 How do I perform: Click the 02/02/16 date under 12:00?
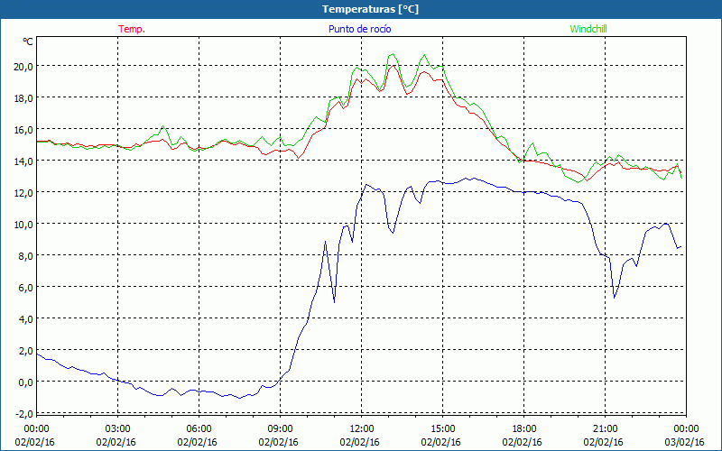click(359, 442)
